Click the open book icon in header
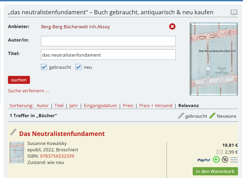 click(234, 12)
